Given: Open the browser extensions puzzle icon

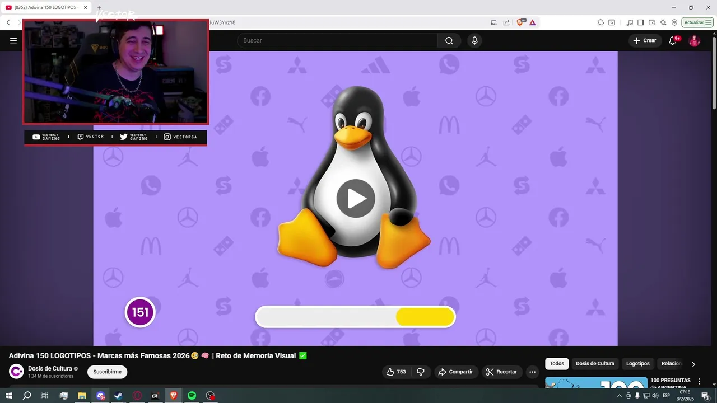Looking at the screenshot, I should pyautogui.click(x=600, y=22).
